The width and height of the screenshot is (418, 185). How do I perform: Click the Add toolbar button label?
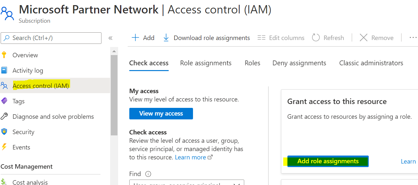(x=149, y=38)
